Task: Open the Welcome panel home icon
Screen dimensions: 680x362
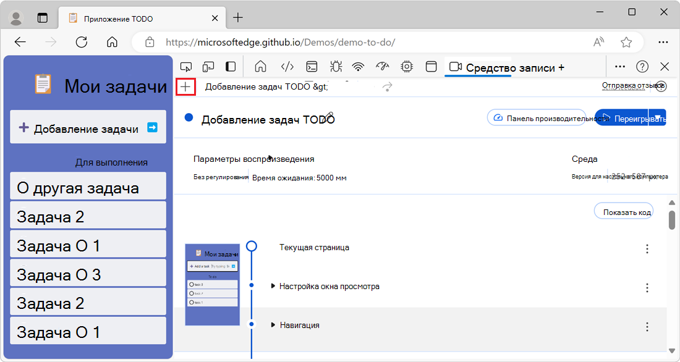Action: click(260, 67)
